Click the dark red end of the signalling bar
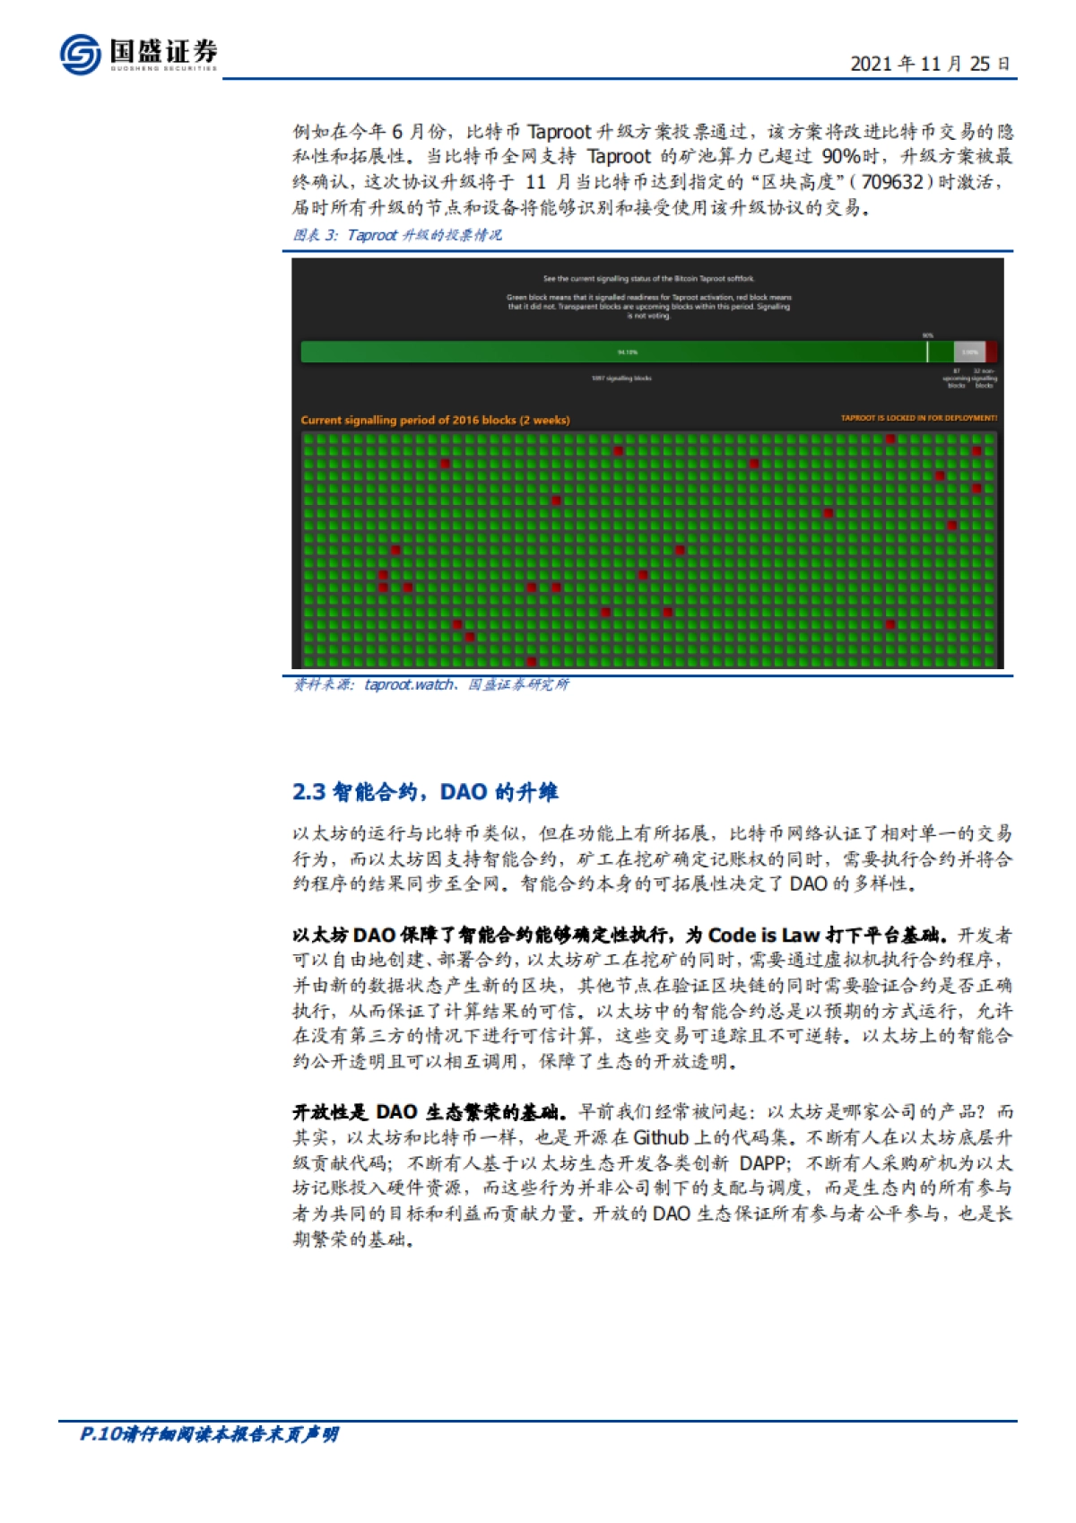This screenshot has width=1076, height=1523. (991, 352)
